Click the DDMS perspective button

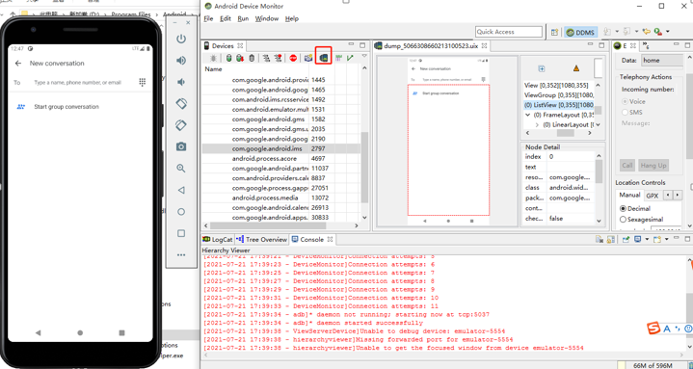pos(580,32)
